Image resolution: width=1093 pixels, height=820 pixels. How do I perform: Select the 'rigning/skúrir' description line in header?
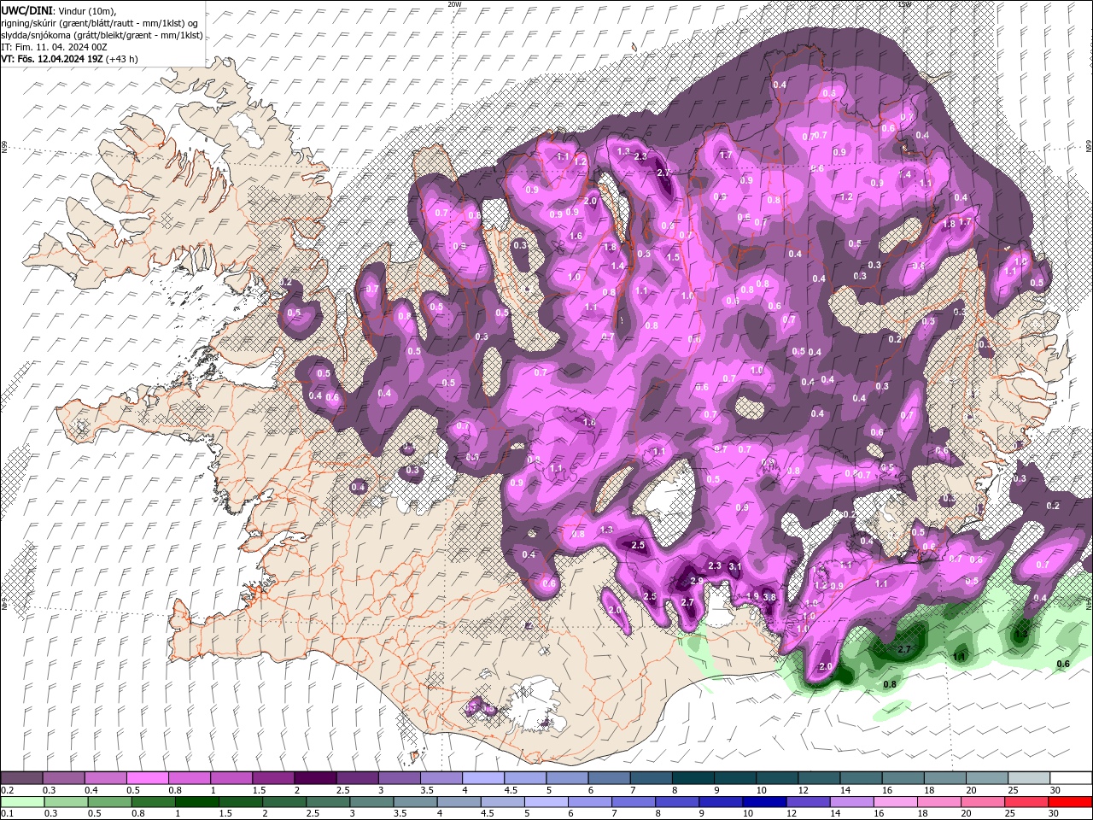point(99,23)
